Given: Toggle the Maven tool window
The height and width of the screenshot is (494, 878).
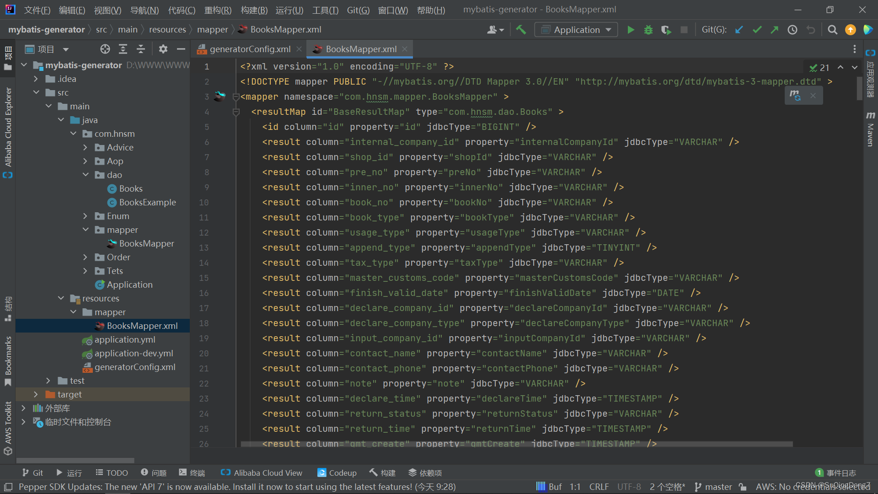Looking at the screenshot, I should pos(870,129).
